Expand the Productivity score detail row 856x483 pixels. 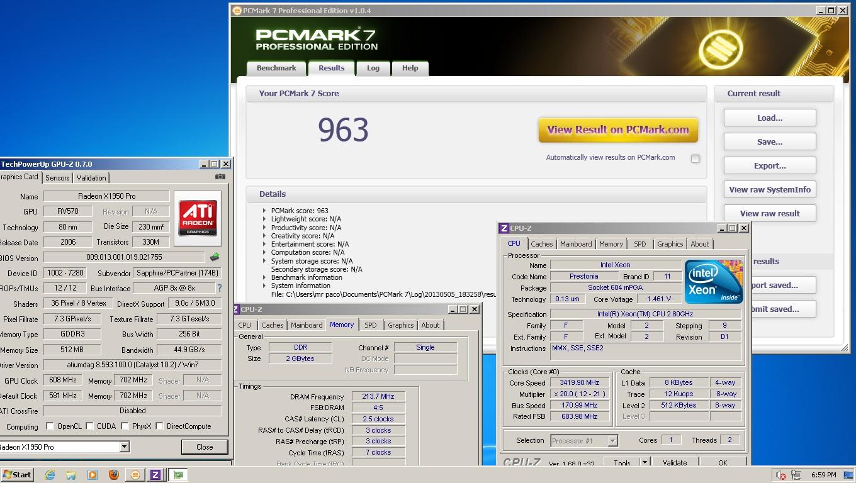tap(264, 227)
